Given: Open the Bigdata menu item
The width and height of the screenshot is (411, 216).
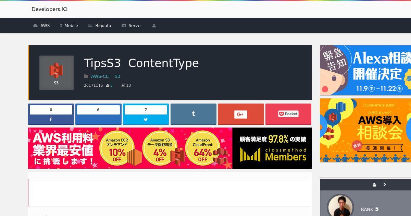Looking at the screenshot, I should tap(100, 26).
